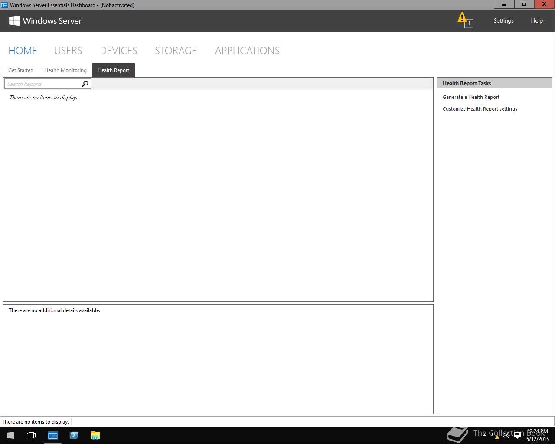Viewport: 555px width, 444px height.
Task: Open the STORAGE section
Action: coord(176,51)
